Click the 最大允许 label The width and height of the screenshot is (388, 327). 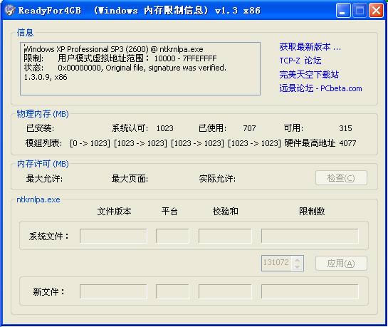click(x=44, y=179)
